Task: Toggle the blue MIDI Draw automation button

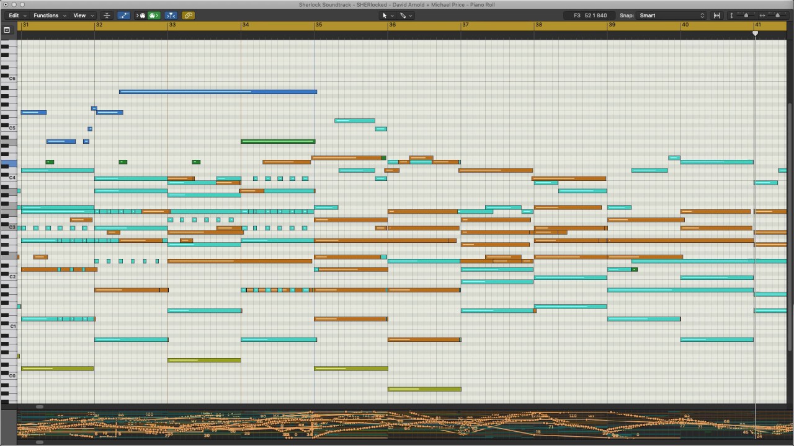Action: (124, 15)
